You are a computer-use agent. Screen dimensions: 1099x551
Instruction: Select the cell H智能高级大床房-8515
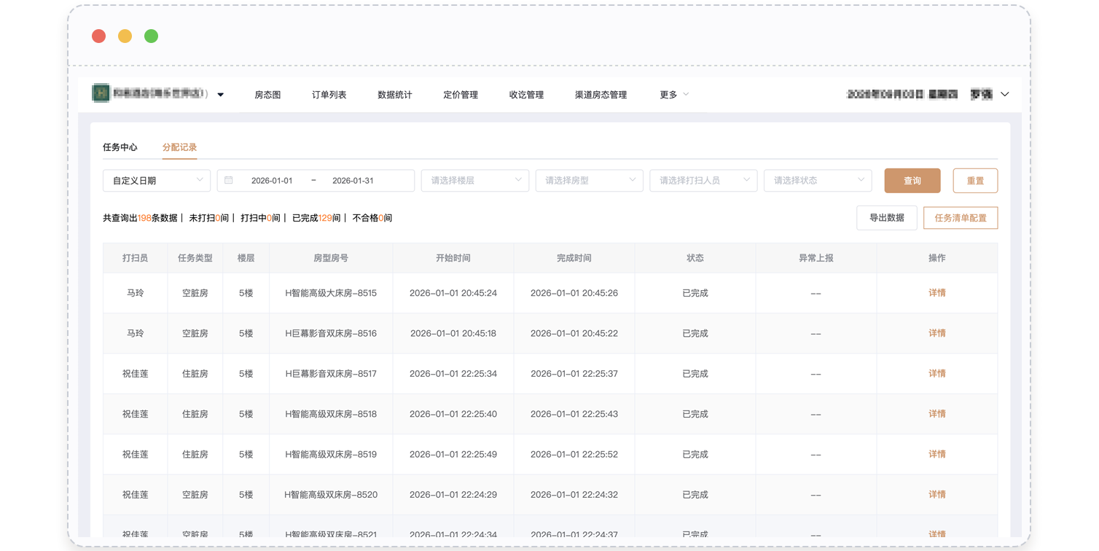click(x=331, y=293)
